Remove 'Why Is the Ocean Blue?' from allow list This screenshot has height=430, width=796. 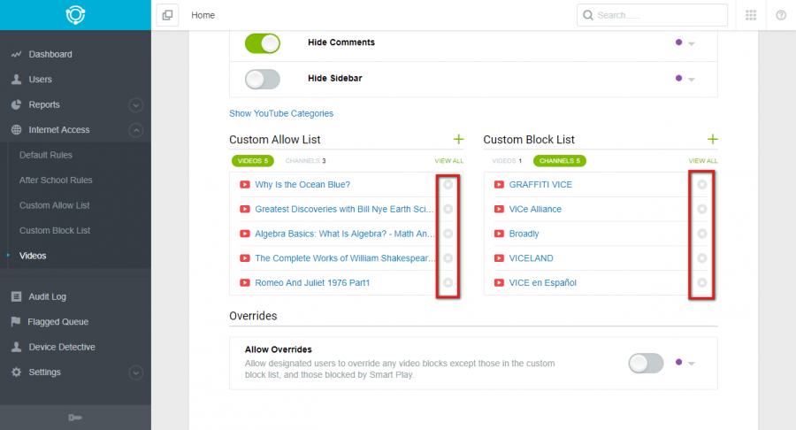(x=448, y=184)
